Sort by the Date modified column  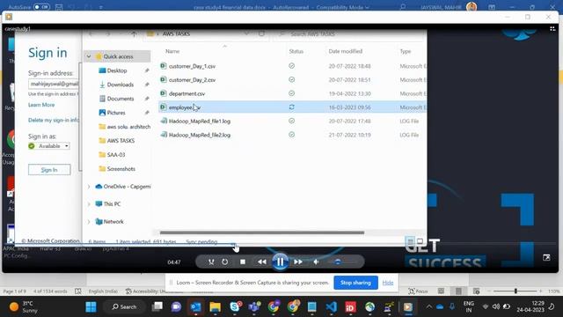click(x=346, y=51)
